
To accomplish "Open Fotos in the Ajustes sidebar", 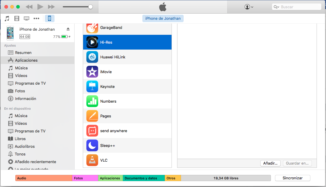I will click(x=20, y=91).
